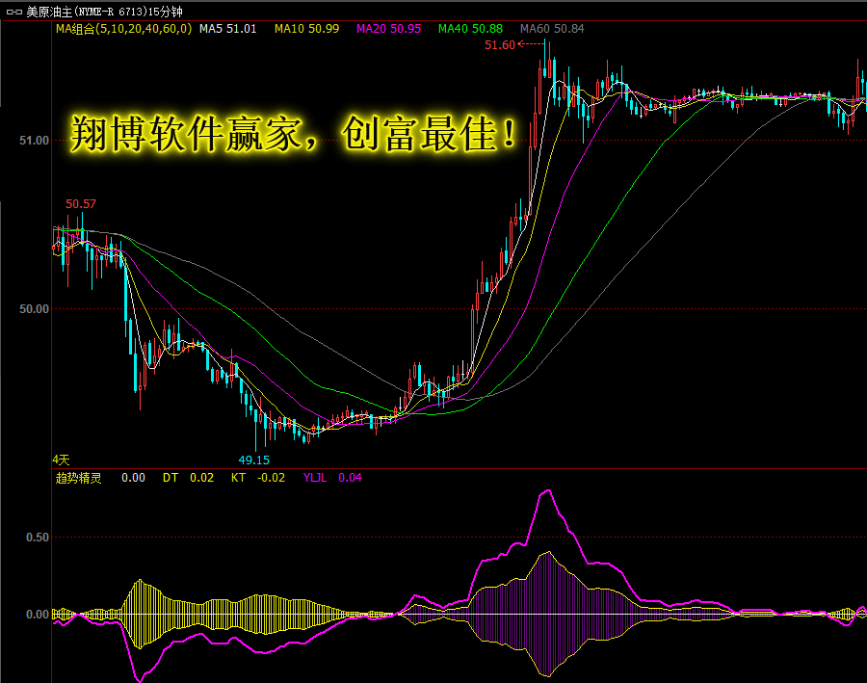Click the MA20 50.95 legend value

[389, 29]
